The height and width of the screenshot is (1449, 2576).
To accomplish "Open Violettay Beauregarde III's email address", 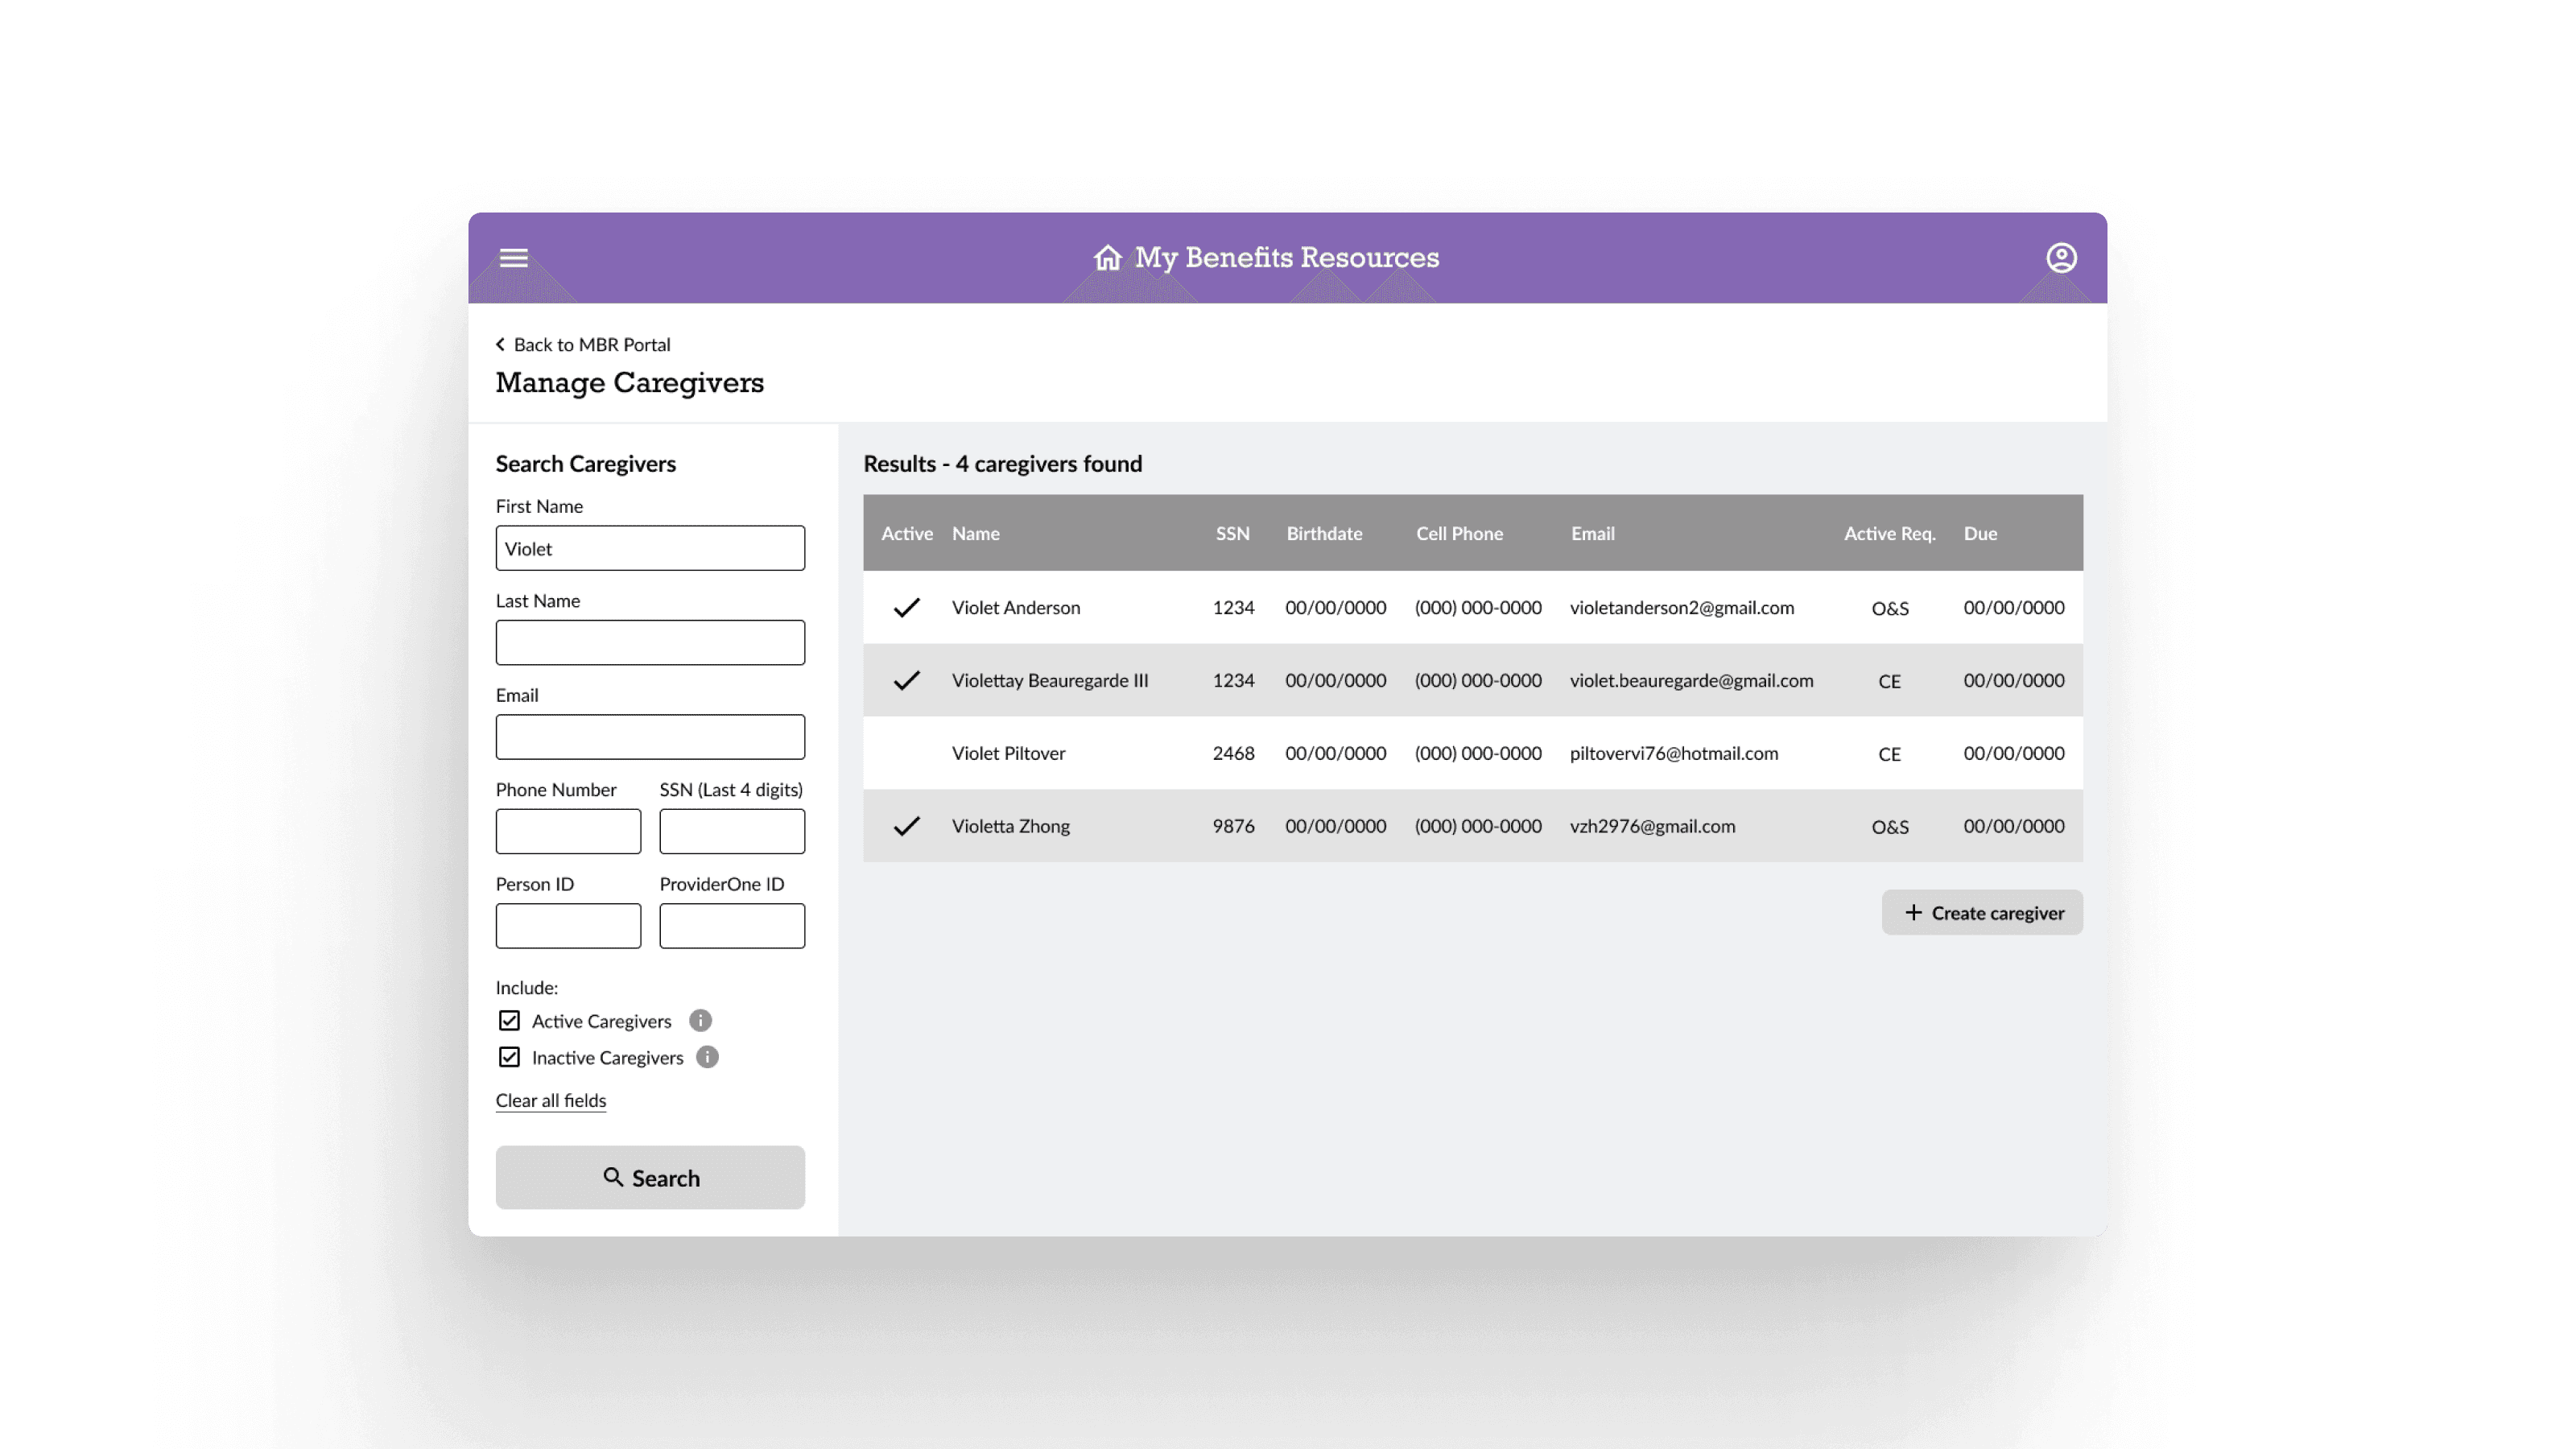I will pos(1691,680).
